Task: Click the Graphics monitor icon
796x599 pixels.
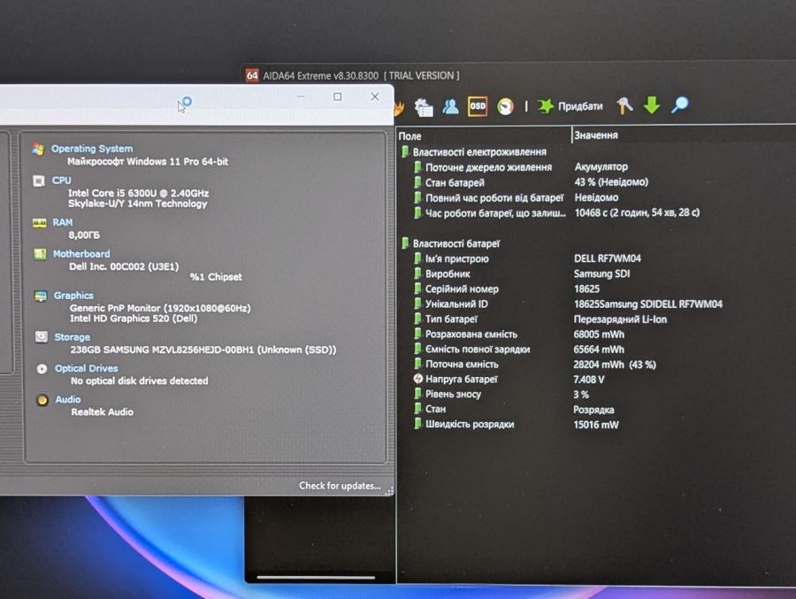Action: coord(41,296)
